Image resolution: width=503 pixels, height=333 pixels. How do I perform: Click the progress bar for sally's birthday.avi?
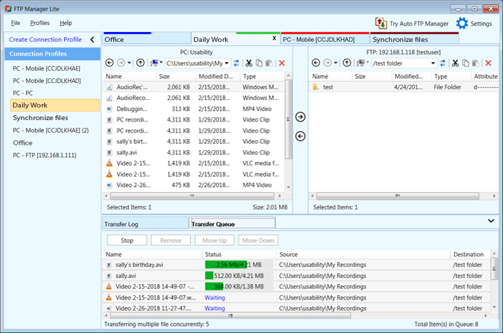click(233, 265)
